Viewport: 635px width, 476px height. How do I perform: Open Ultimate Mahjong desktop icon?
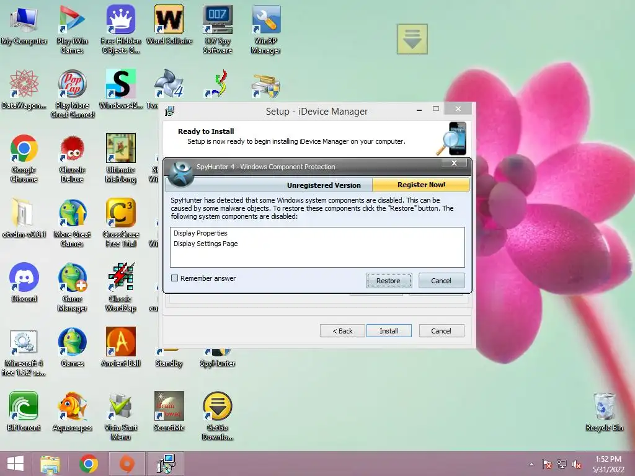point(121,159)
